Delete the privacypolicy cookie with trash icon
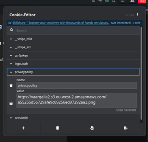The height and width of the screenshot is (142, 148). pos(11,85)
